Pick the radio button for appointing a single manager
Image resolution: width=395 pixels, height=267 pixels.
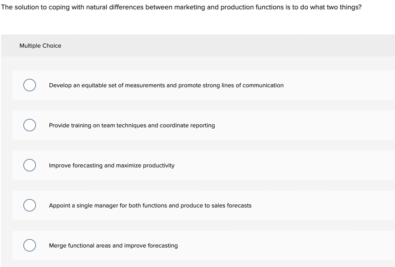(30, 205)
